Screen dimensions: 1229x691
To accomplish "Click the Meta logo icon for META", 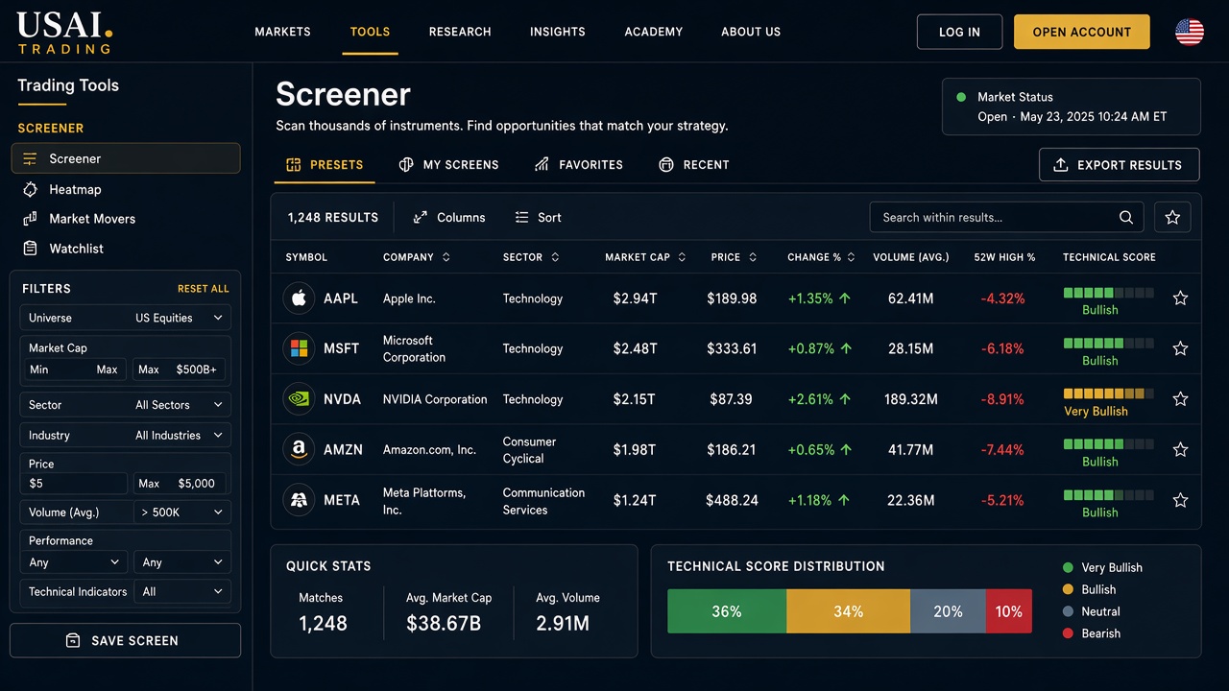I will click(x=299, y=500).
